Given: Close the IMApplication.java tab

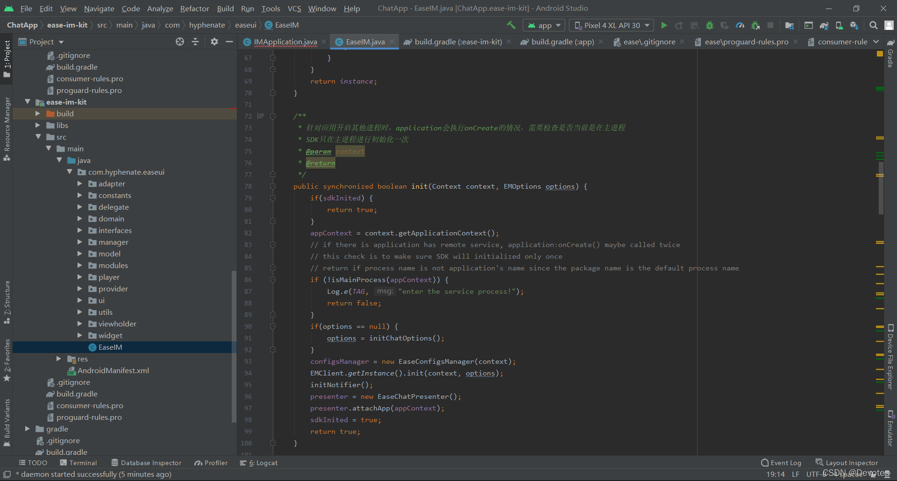Looking at the screenshot, I should [x=324, y=42].
